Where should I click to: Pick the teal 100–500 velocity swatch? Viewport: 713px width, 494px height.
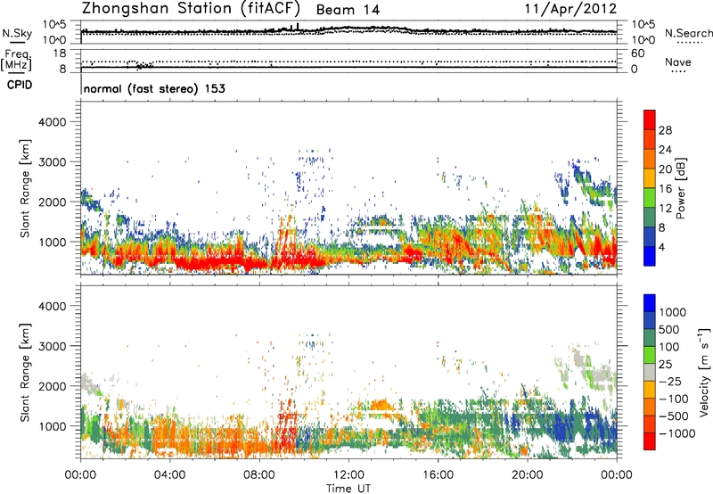[x=650, y=338]
